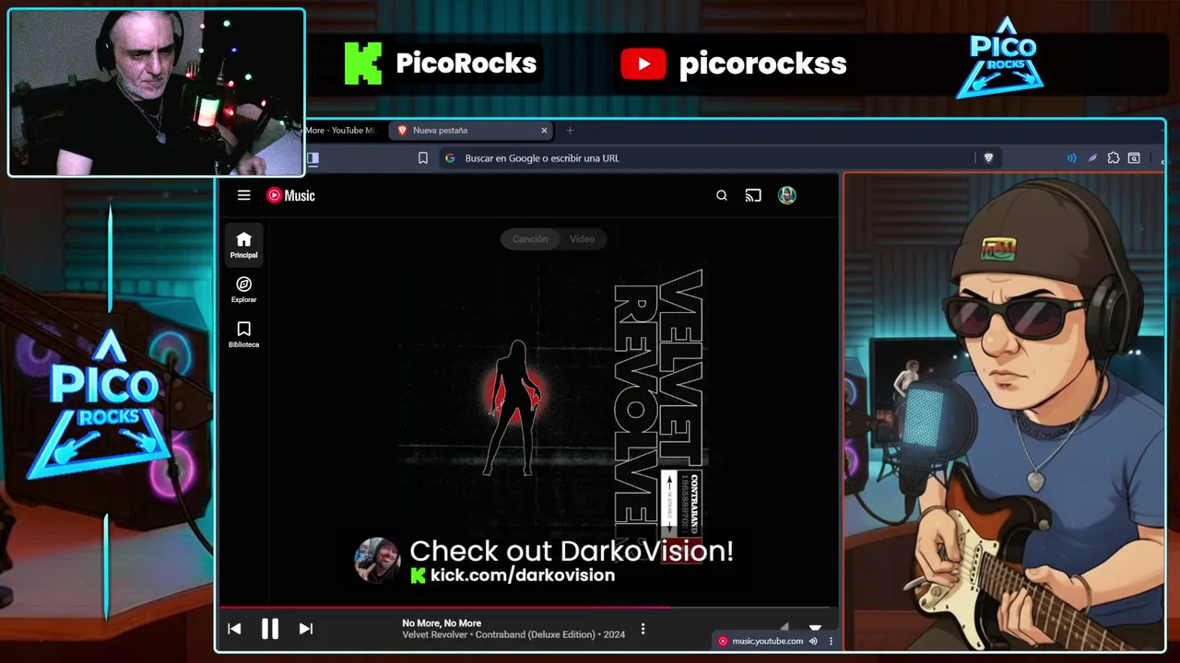Close the Nueva pestaña tab
This screenshot has width=1180, height=663.
(544, 131)
